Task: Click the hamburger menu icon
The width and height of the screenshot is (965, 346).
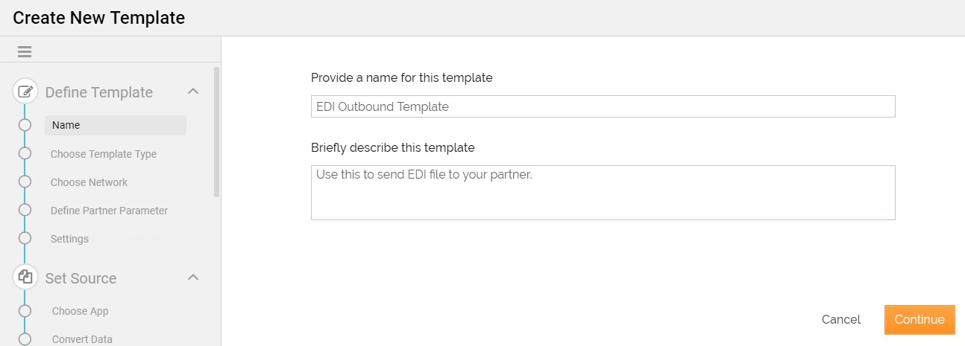Action: 25,52
